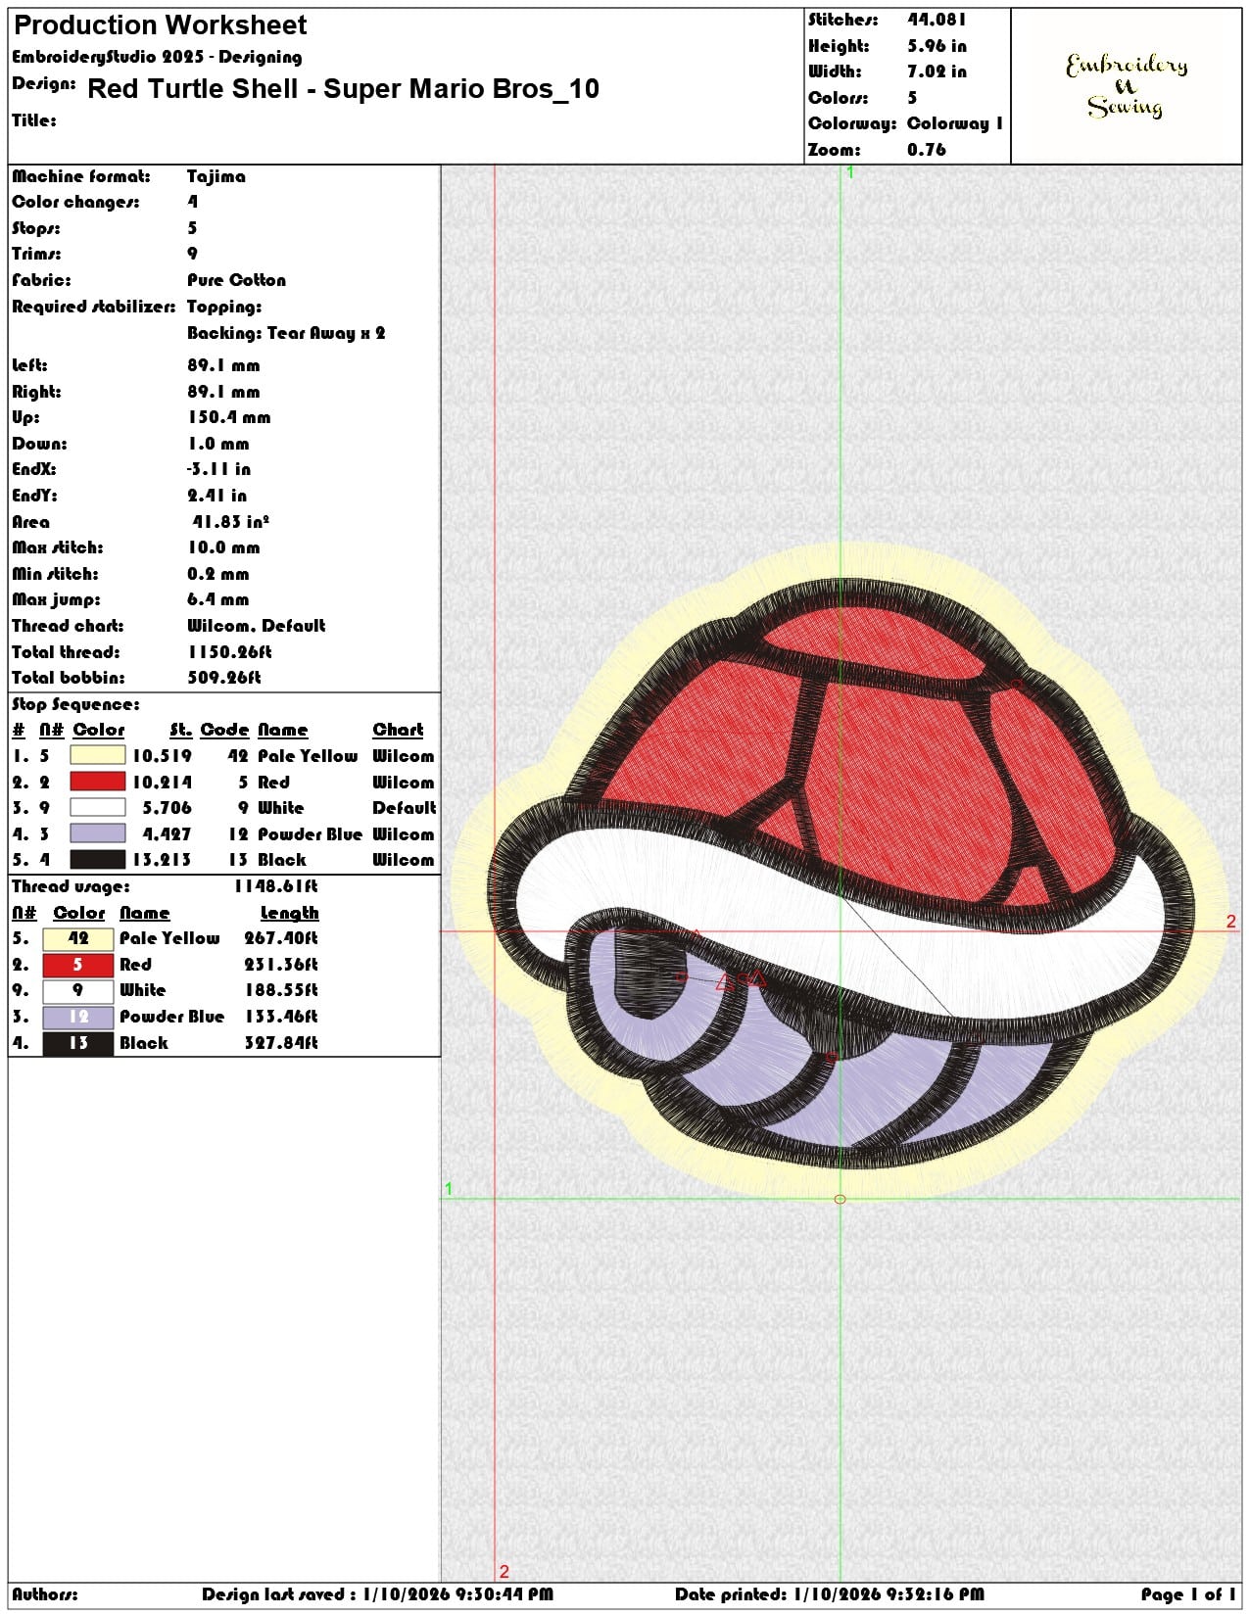Click thread chart value 'Wilcom, Default'
This screenshot has height=1616, width=1249.
click(x=257, y=625)
